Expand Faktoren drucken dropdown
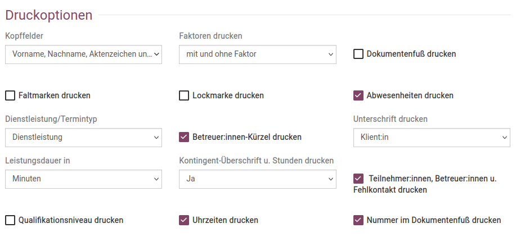The width and height of the screenshot is (516, 246). click(258, 54)
